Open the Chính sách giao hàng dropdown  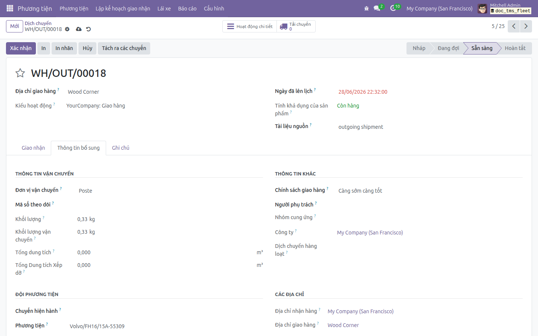pyautogui.click(x=430, y=191)
